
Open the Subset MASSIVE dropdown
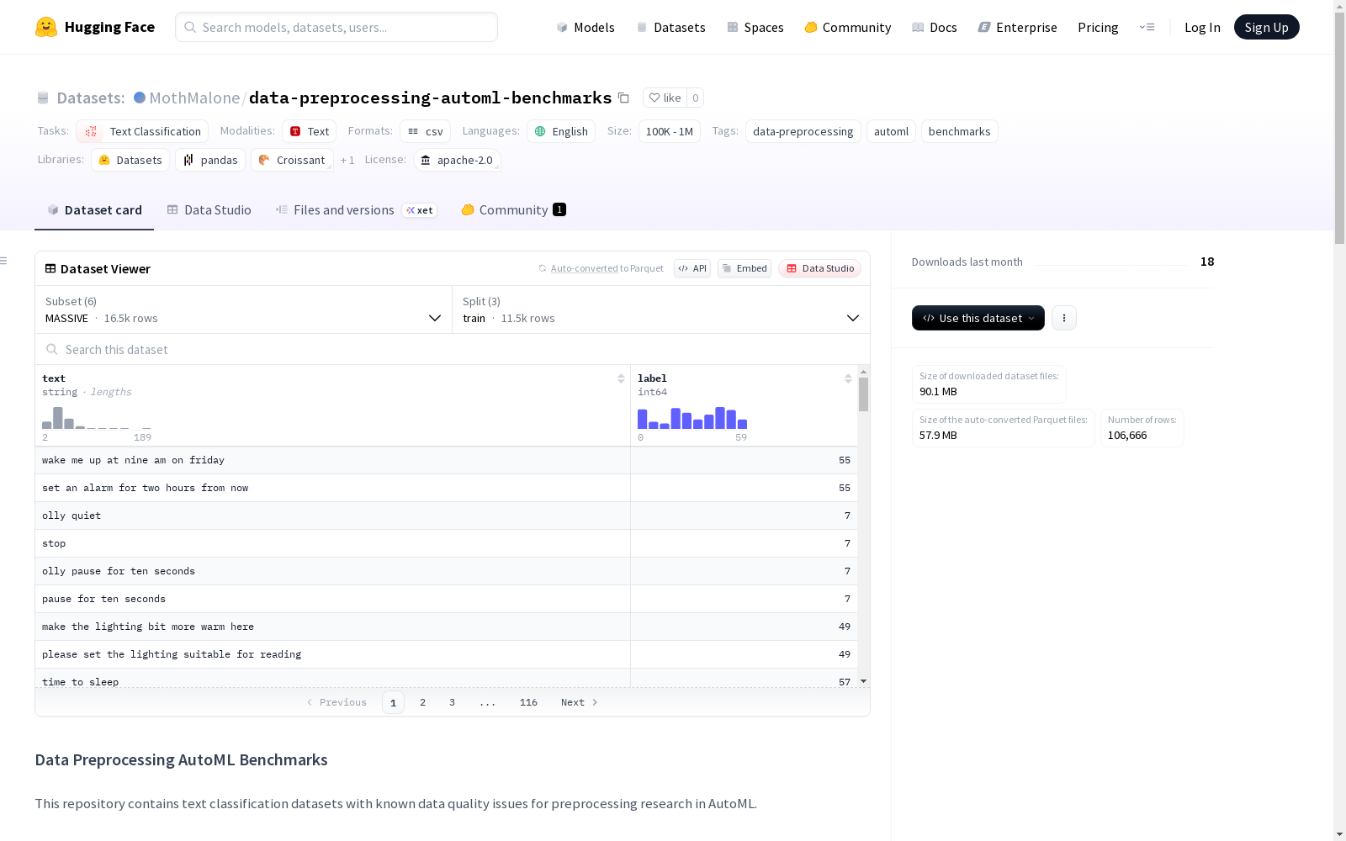click(243, 309)
